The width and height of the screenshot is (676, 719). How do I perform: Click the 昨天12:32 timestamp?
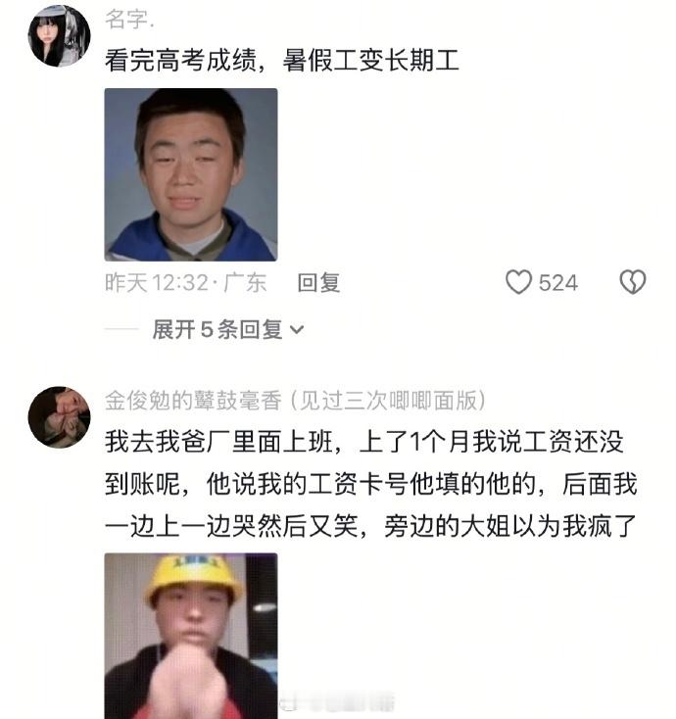coord(157,282)
